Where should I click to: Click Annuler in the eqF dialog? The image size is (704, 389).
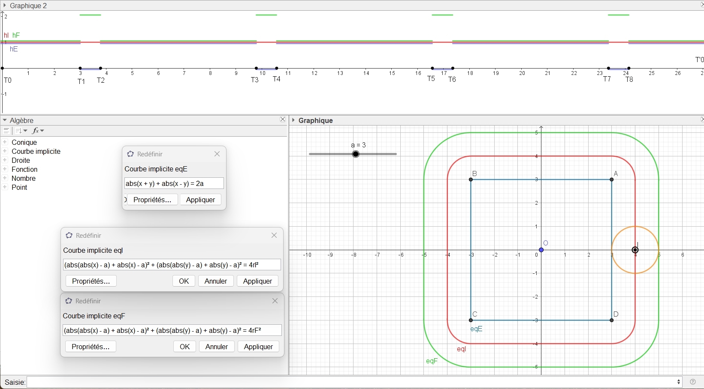pyautogui.click(x=217, y=347)
